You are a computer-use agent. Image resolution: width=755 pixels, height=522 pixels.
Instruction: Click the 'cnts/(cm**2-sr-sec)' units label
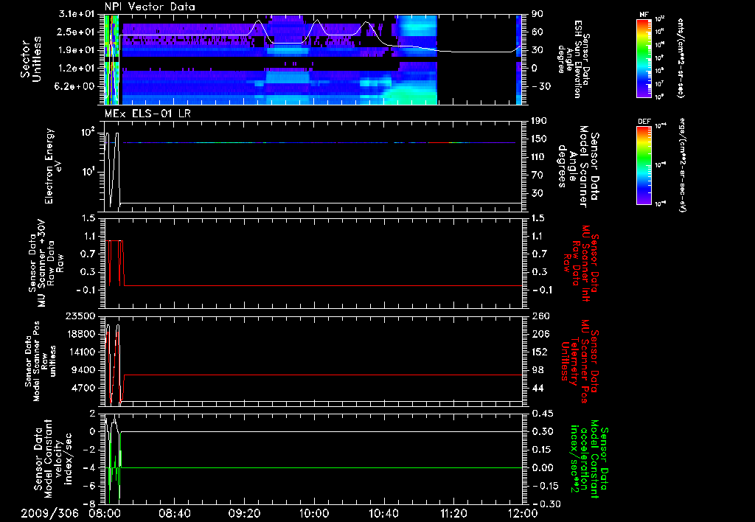pyautogui.click(x=681, y=58)
